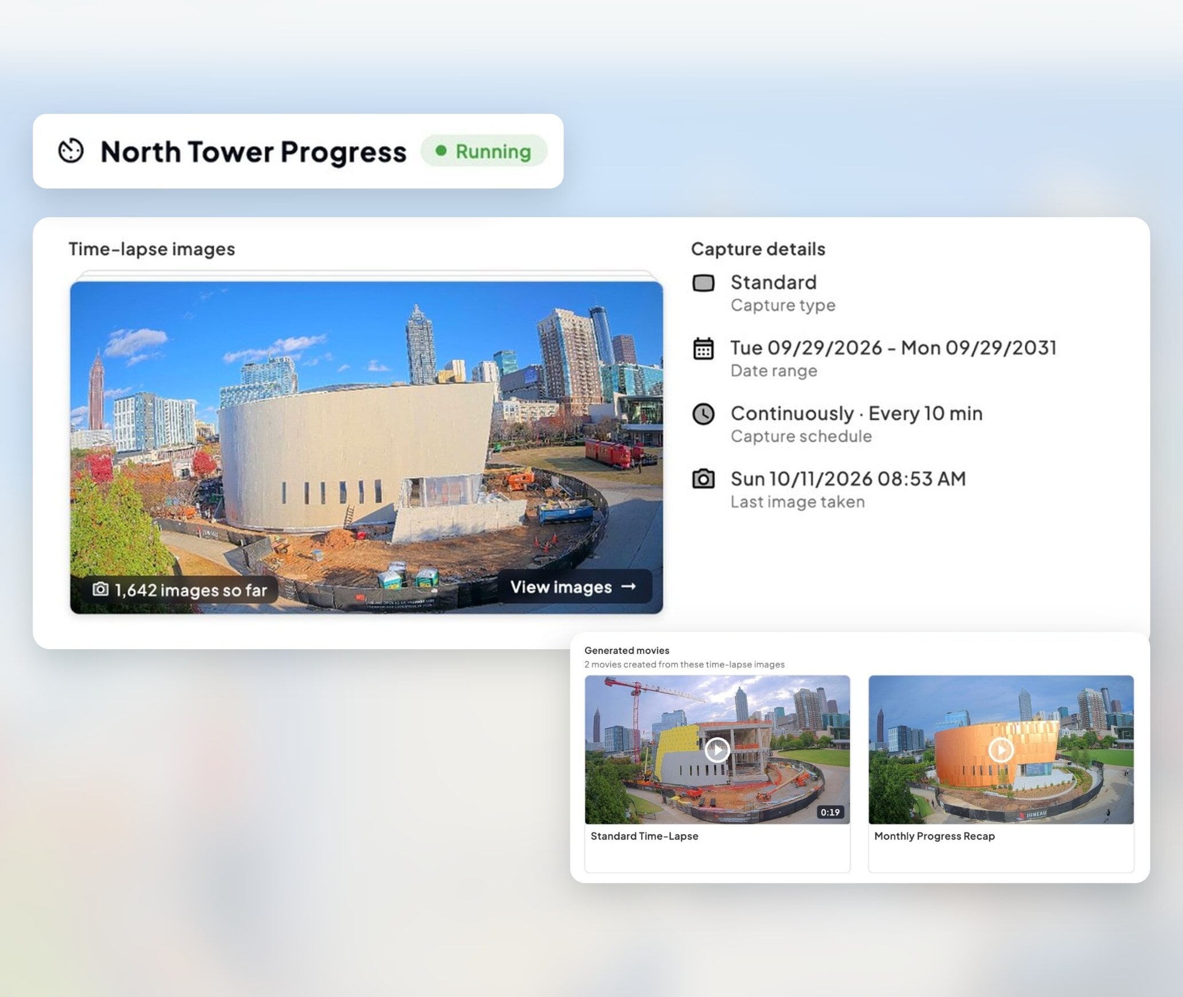Click the 'Generated movies' heading
The image size is (1183, 997).
coord(626,650)
